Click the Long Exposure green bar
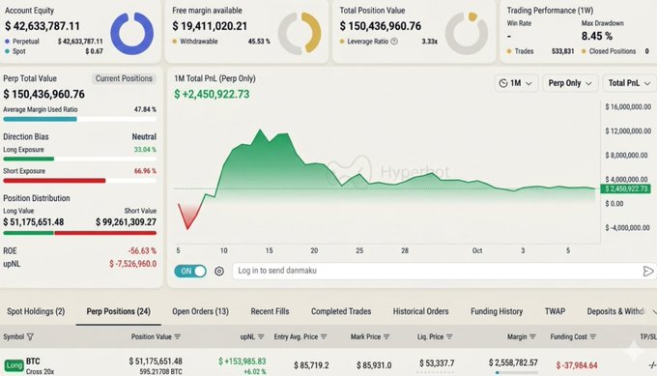 tap(28, 159)
